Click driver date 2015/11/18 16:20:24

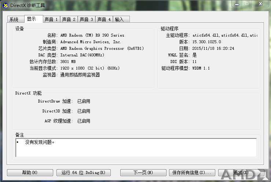213,48
